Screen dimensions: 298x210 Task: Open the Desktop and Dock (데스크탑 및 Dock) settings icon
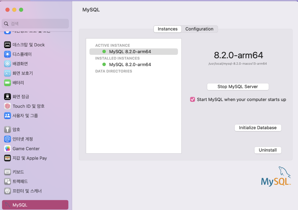tap(7, 45)
